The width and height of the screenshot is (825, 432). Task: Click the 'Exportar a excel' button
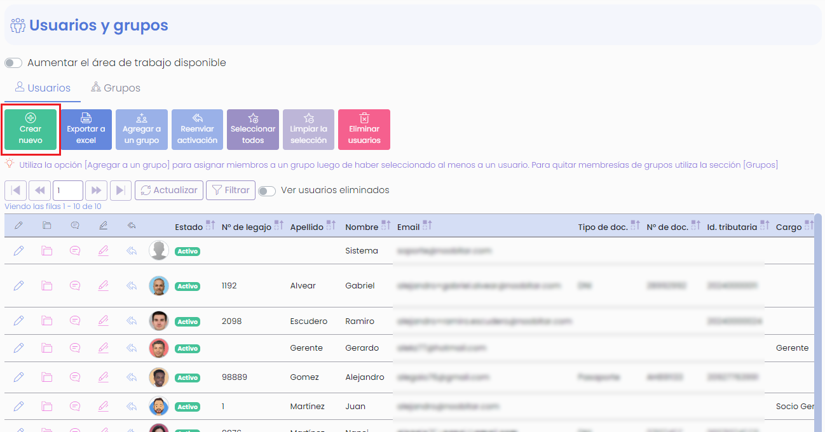click(x=86, y=130)
